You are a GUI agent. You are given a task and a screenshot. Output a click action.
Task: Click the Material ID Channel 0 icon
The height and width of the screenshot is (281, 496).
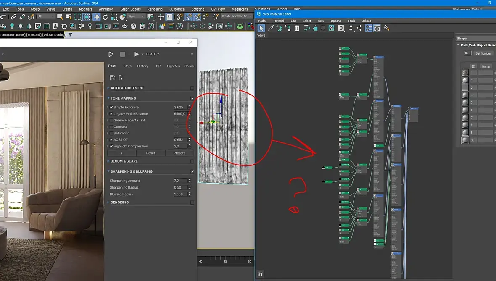[x=340, y=28]
